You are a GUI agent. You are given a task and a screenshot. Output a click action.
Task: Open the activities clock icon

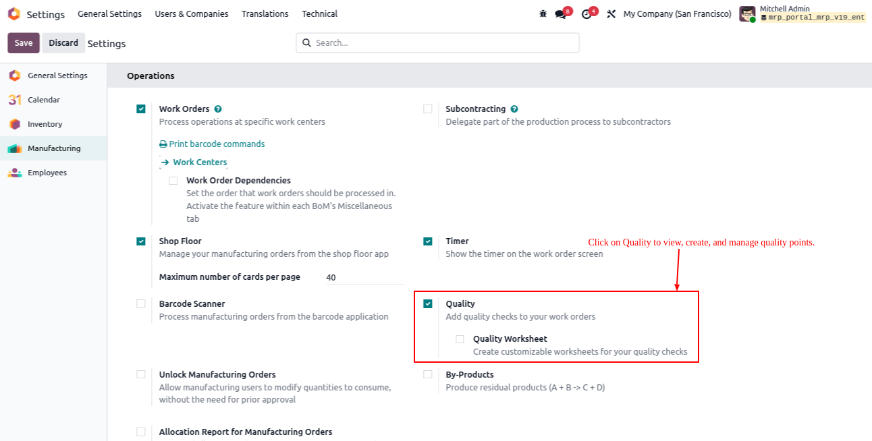coord(586,14)
